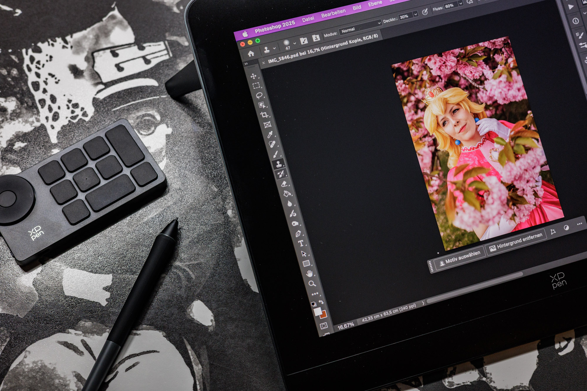Open the Bild menu

[x=357, y=8]
